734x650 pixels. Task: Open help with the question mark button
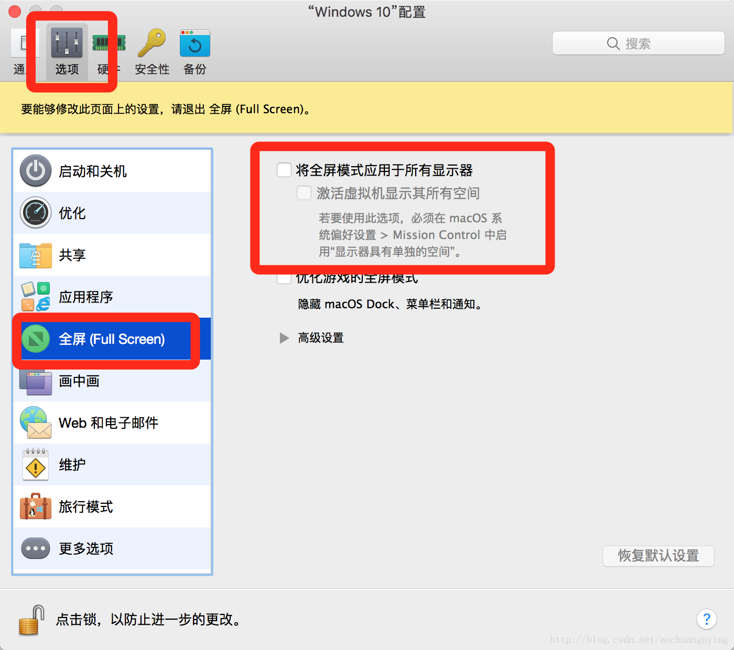point(706,619)
